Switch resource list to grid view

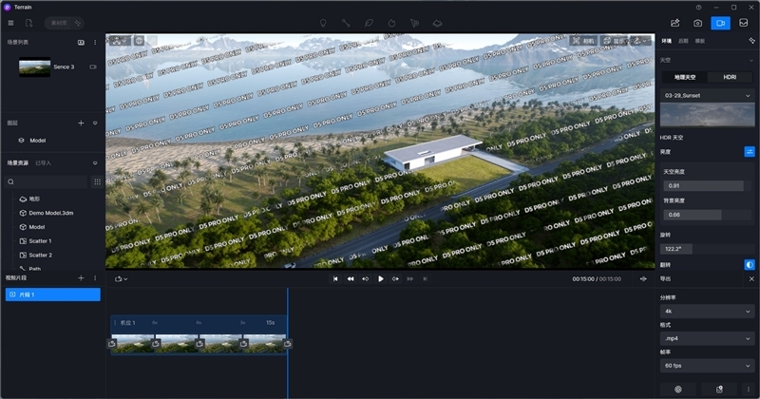(98, 181)
